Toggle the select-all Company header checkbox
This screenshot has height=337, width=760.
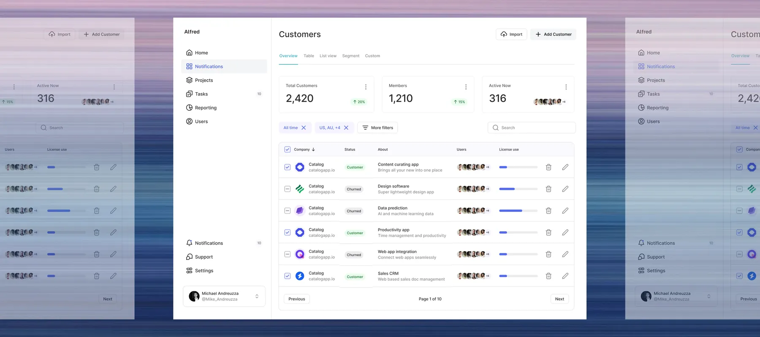coord(288,150)
